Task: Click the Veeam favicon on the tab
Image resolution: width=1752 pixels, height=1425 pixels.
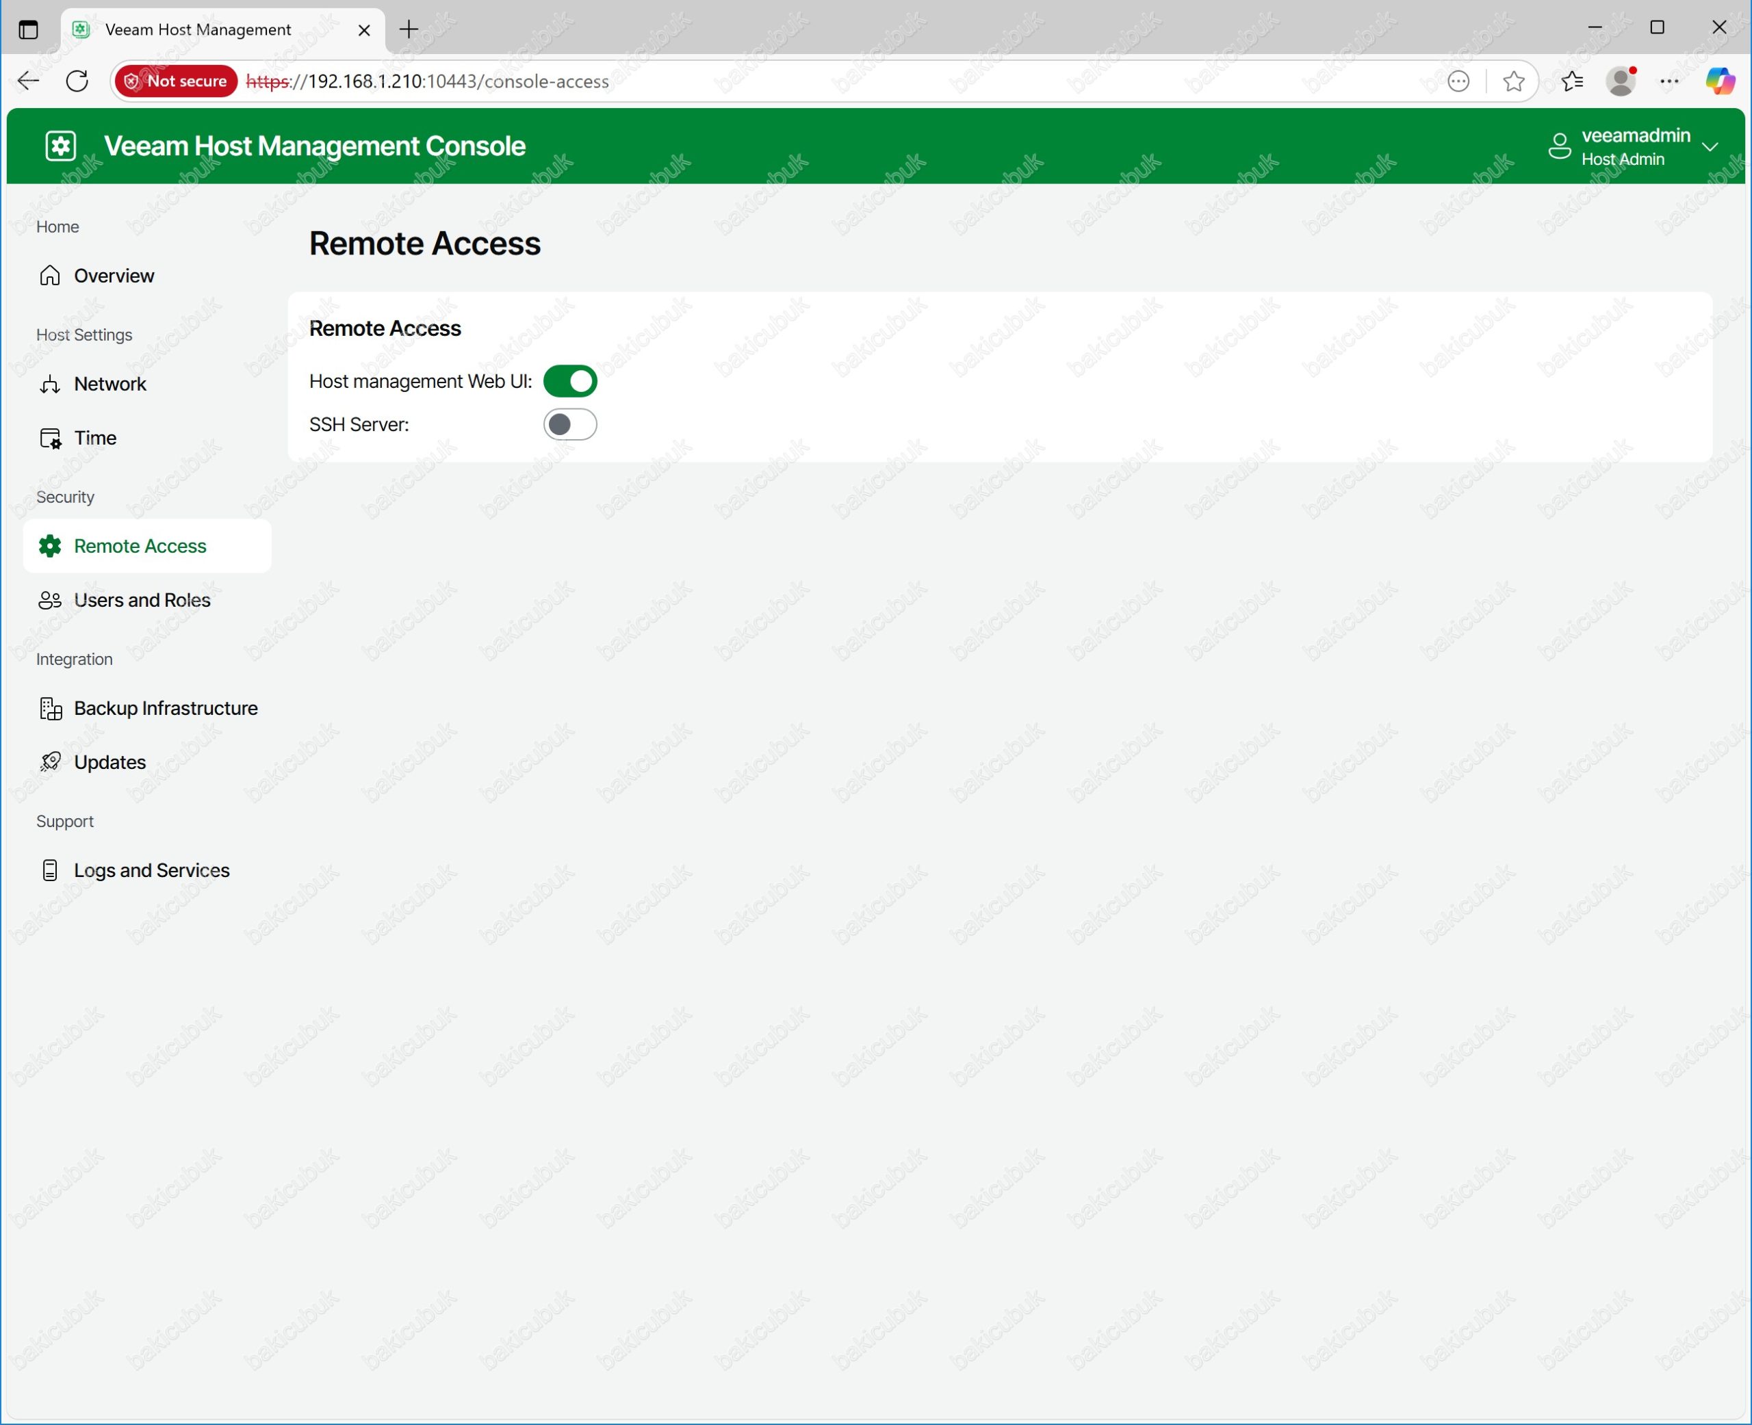Action: pos(81,29)
